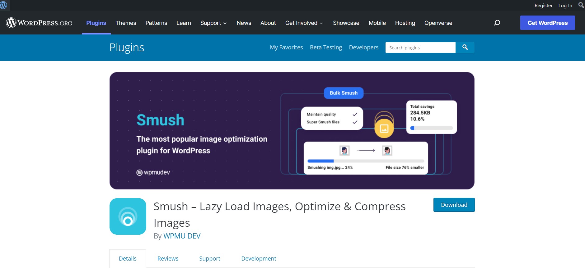
Task: Open the Development tab
Action: coord(259,258)
